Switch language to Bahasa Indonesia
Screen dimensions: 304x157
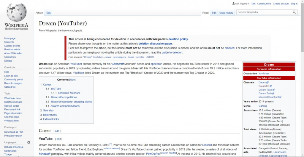pos(14,147)
